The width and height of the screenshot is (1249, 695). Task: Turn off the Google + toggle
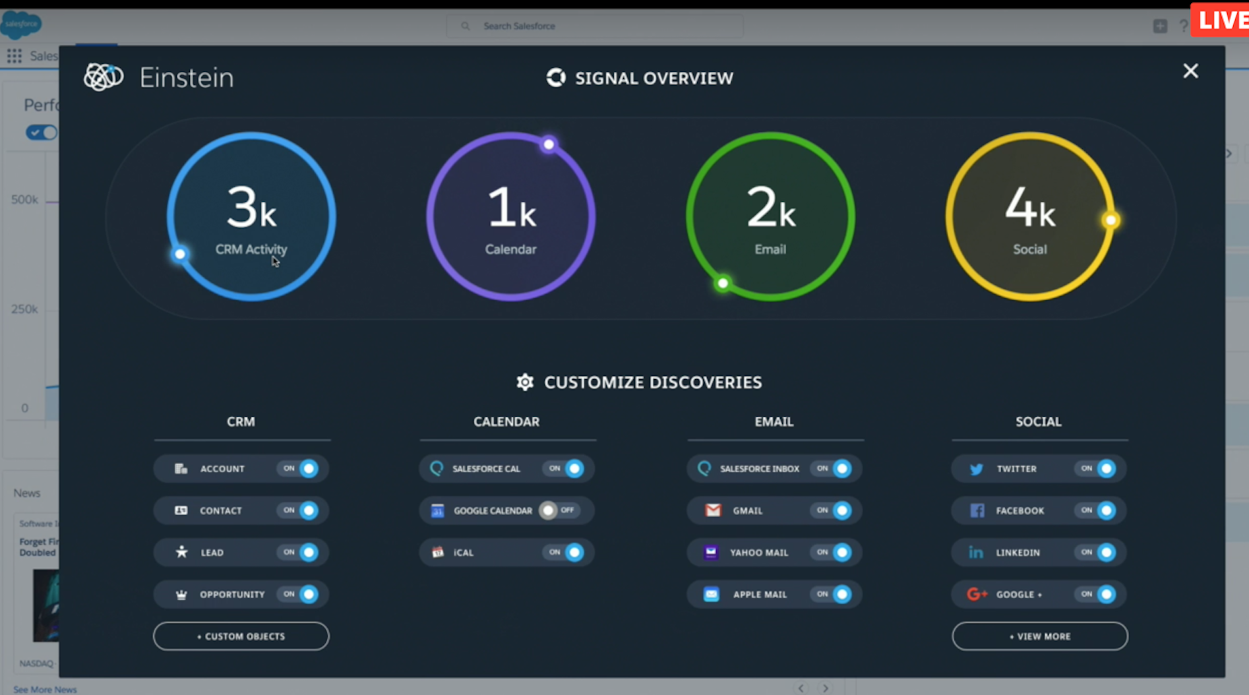pos(1097,594)
